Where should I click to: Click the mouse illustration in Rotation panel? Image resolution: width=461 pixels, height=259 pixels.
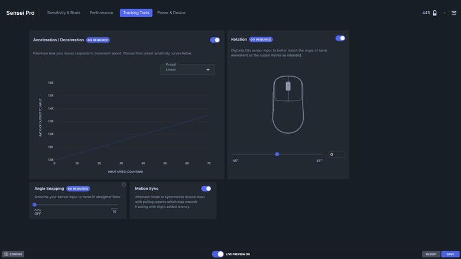click(288, 105)
